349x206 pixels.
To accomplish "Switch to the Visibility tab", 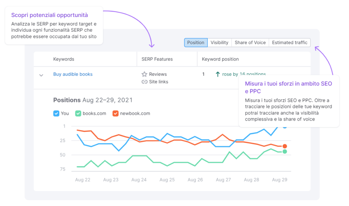I will [219, 42].
